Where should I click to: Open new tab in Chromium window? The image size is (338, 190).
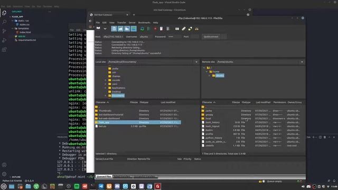click(134, 15)
